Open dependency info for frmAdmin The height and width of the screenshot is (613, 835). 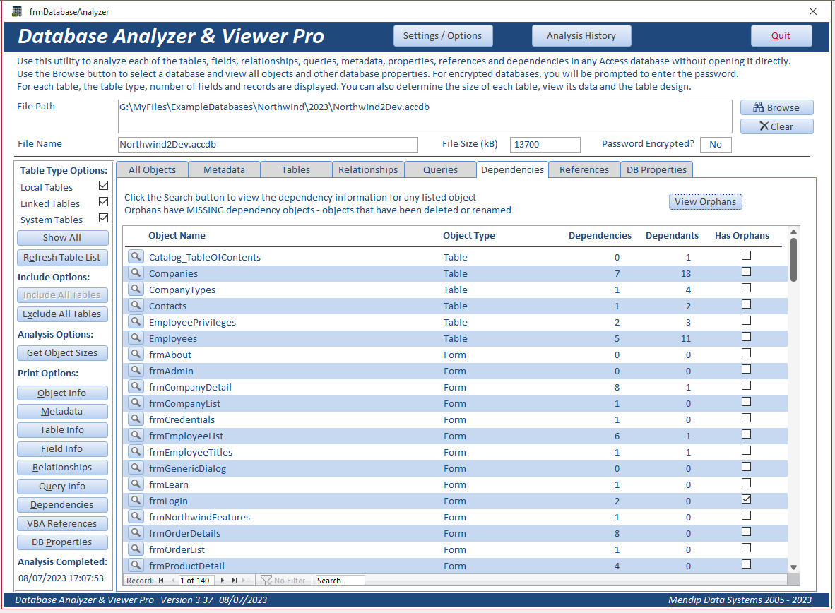click(136, 371)
